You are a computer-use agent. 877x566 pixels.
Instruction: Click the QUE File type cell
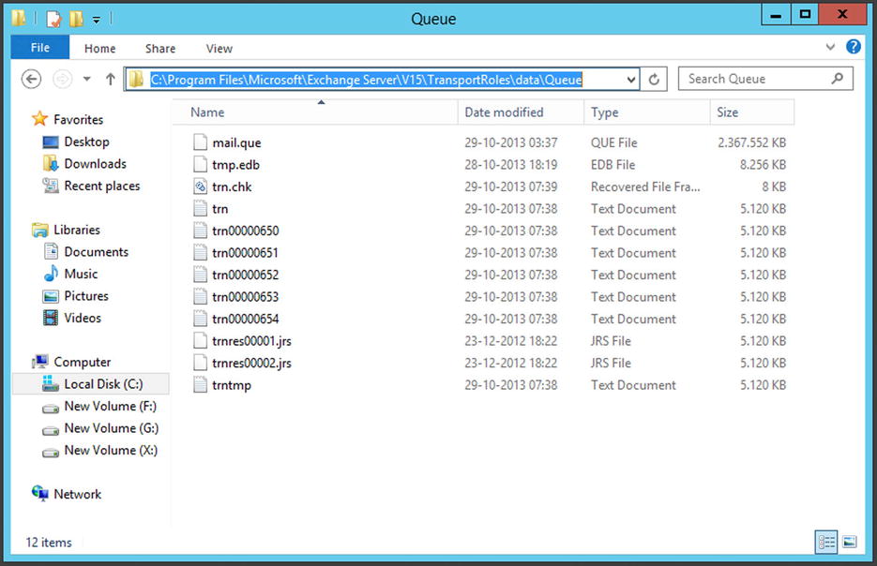pos(613,142)
